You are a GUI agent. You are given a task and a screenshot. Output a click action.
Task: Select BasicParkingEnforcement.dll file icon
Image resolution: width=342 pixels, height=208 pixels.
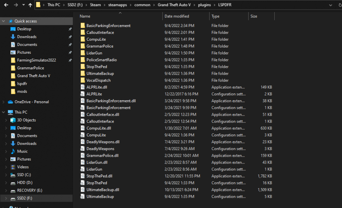tap(82, 101)
